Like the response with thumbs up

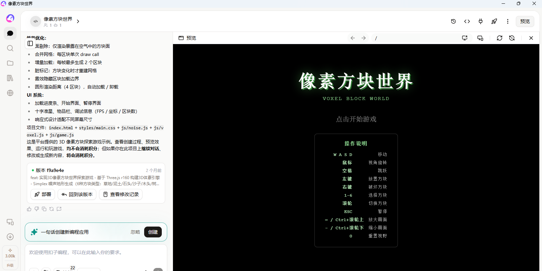point(29,209)
